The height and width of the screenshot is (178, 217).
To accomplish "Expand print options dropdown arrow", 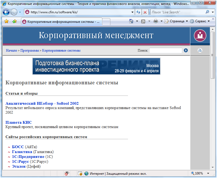I will pos(161,21).
